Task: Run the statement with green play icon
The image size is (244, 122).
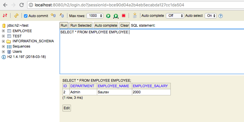Action: [x=108, y=16]
